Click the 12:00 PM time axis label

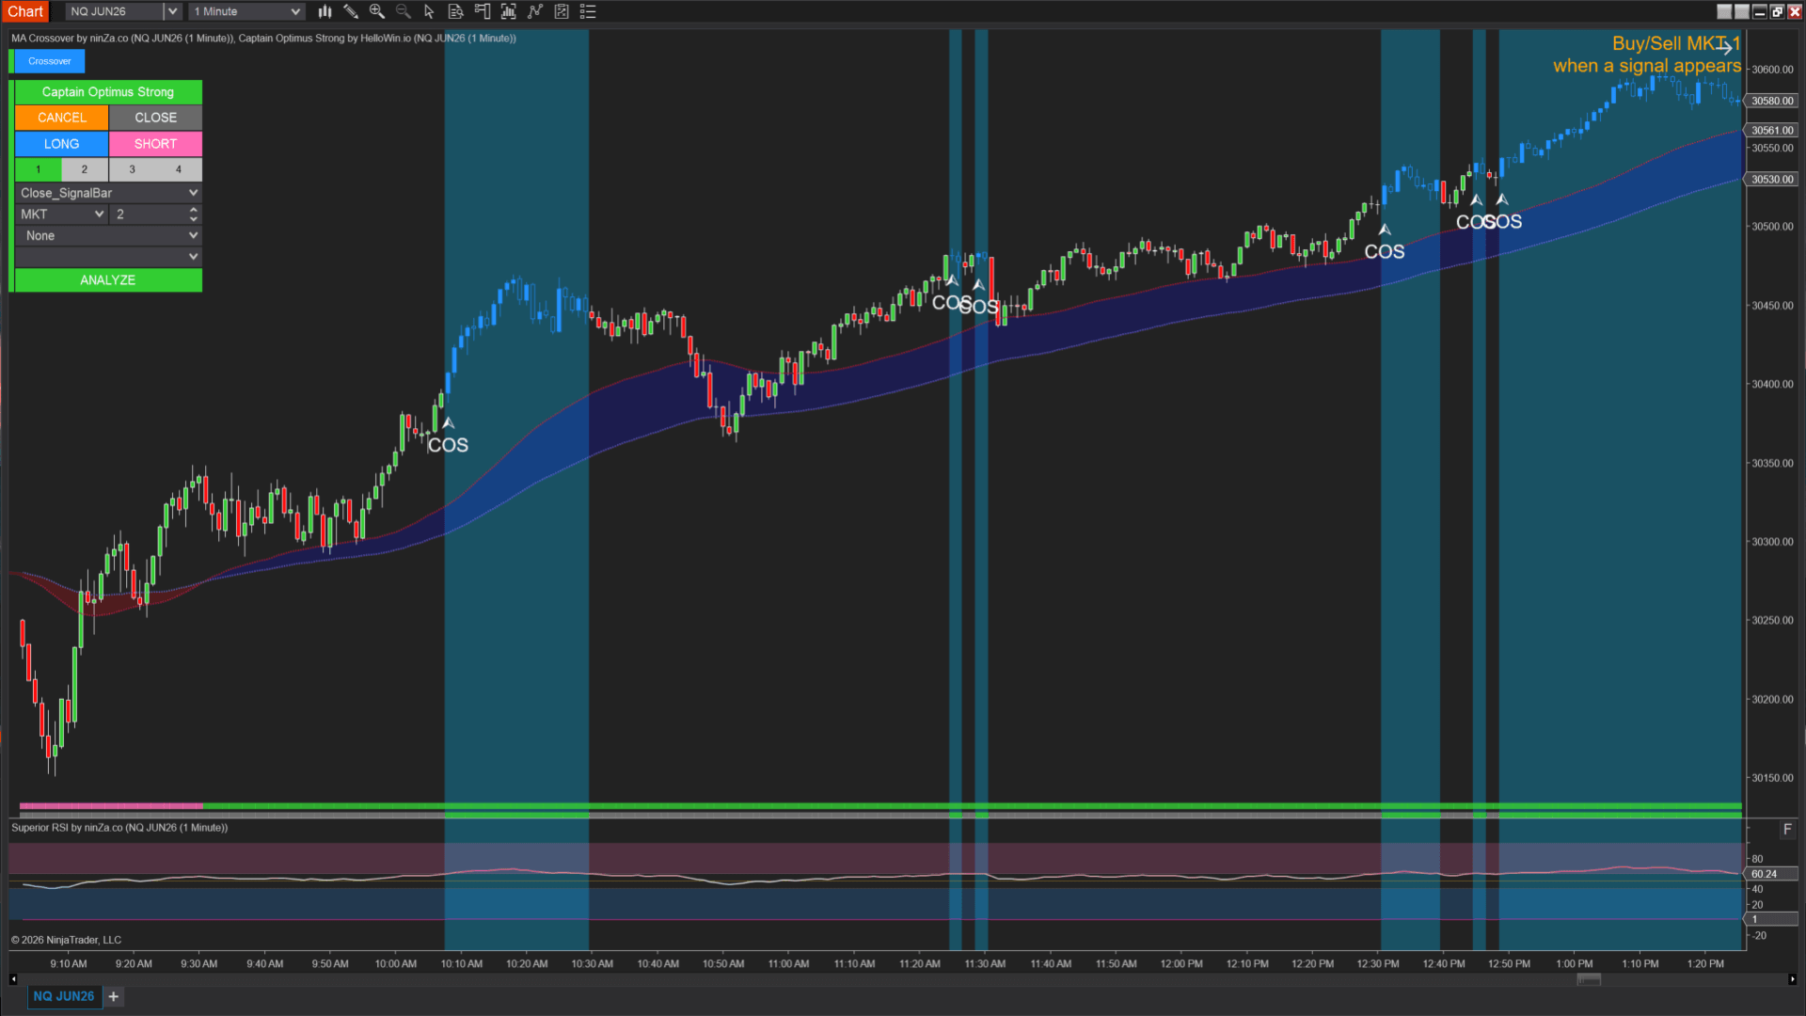[x=1181, y=963]
